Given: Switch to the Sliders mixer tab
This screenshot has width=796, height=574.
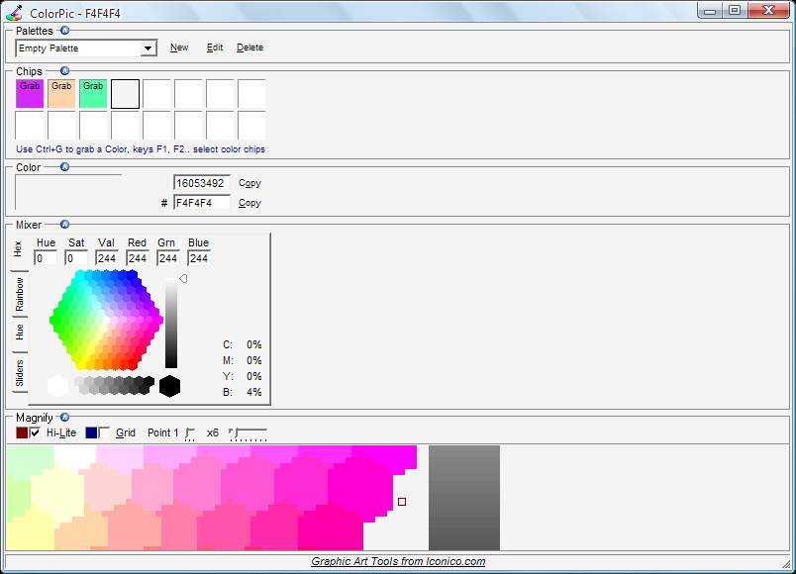Looking at the screenshot, I should (x=19, y=373).
